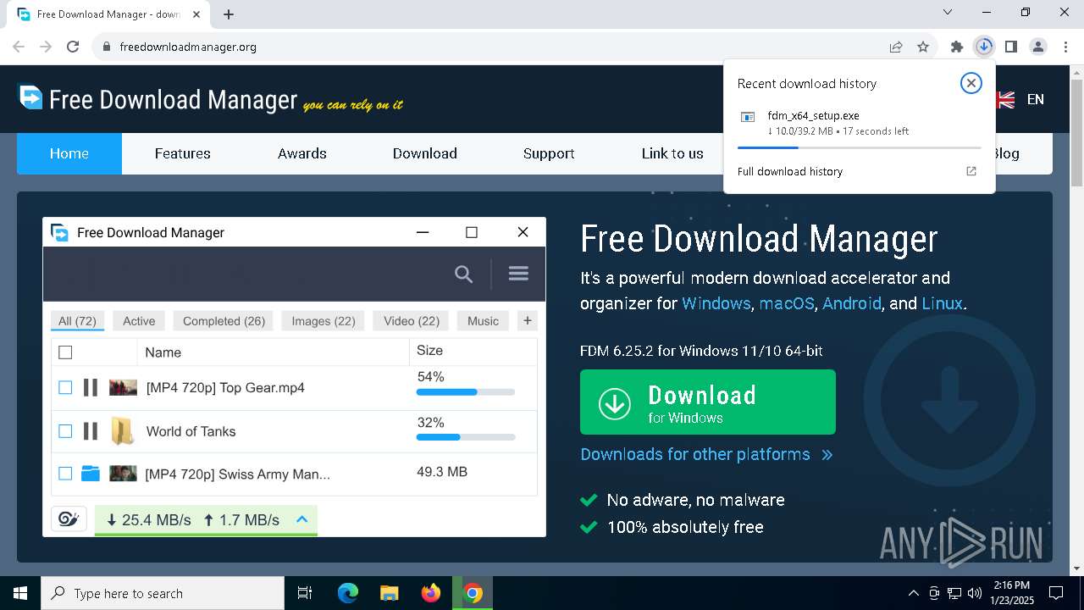
Task: Close the recent download history popup
Action: (x=971, y=83)
